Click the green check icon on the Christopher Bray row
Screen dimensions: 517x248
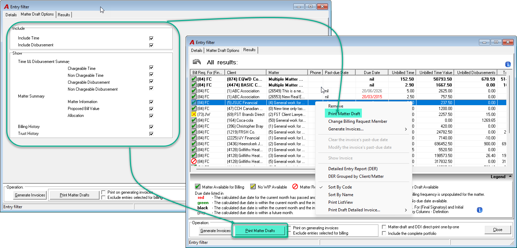[194, 126]
